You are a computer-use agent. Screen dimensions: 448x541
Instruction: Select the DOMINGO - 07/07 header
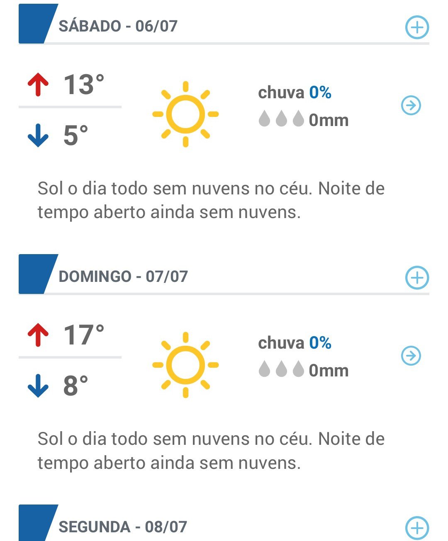123,277
